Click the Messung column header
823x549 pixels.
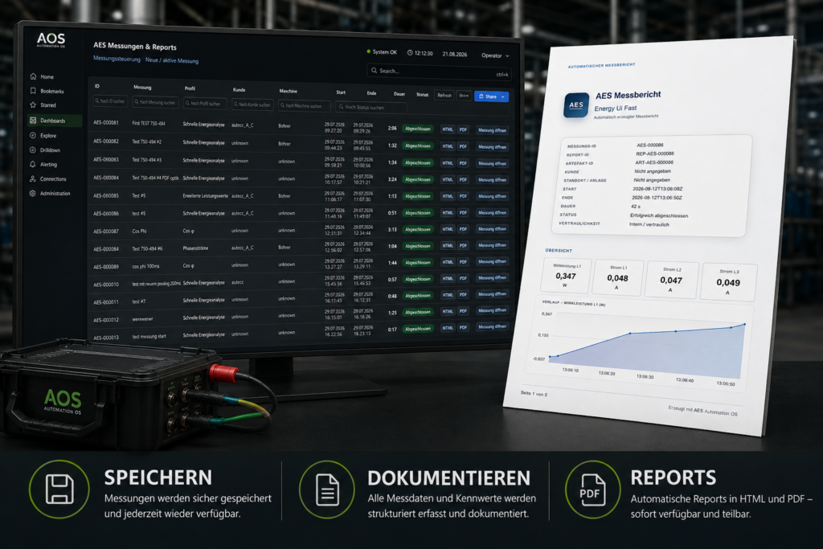pyautogui.click(x=142, y=87)
